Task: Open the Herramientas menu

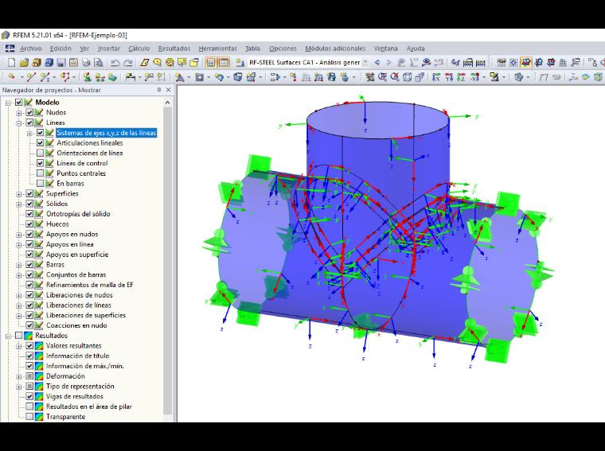Action: (x=217, y=49)
